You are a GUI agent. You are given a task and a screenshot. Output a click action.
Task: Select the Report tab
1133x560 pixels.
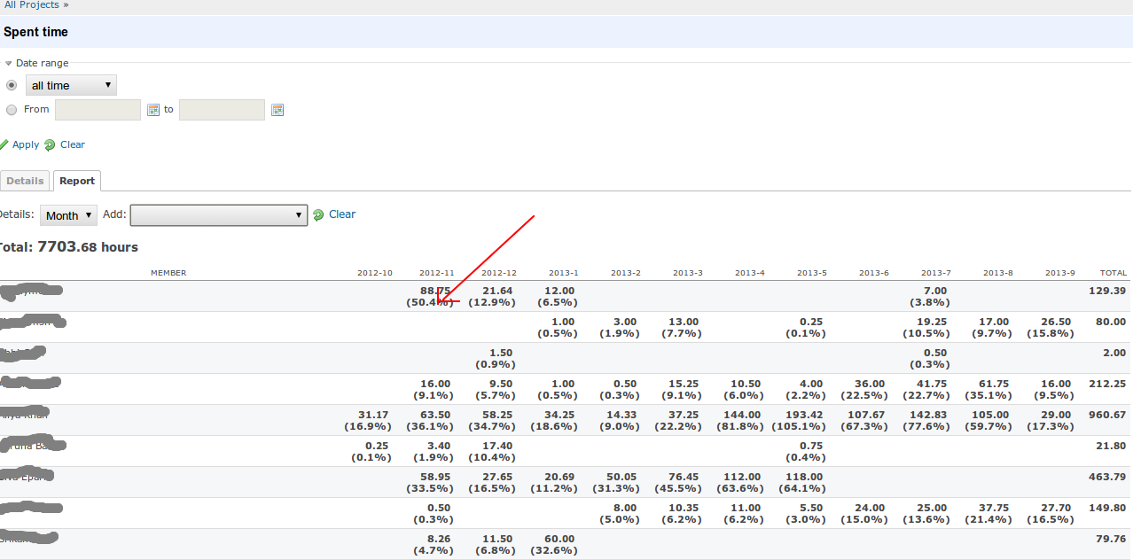(77, 181)
